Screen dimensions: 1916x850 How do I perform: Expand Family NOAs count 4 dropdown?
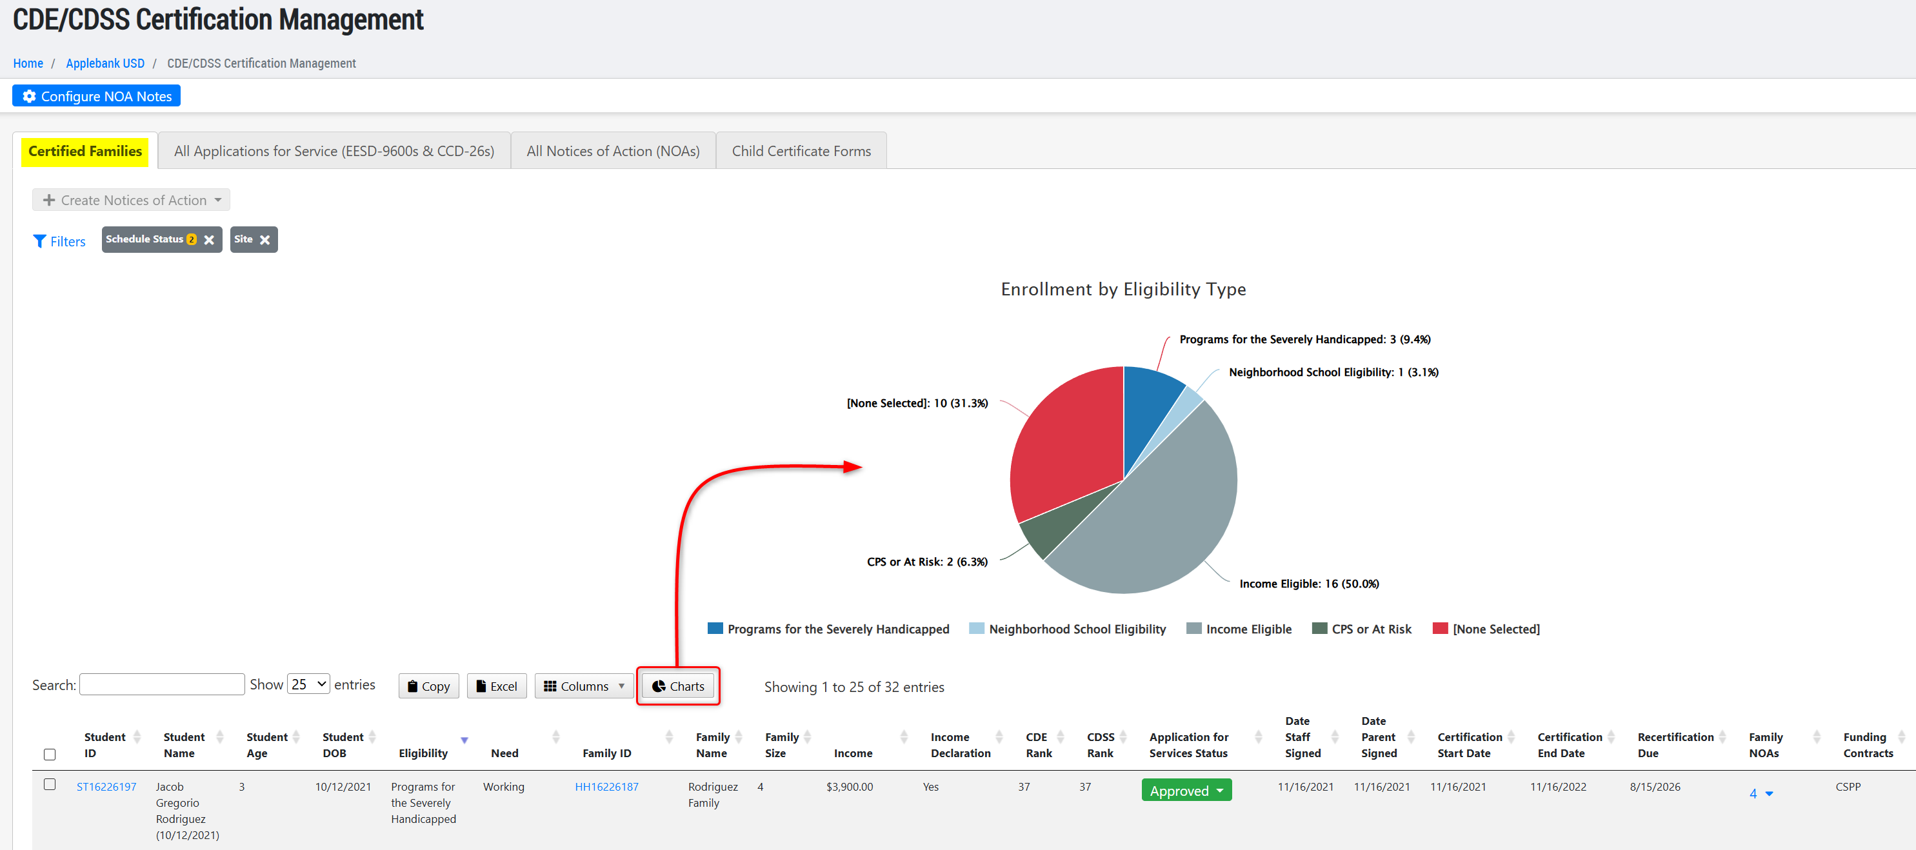[x=1761, y=793]
